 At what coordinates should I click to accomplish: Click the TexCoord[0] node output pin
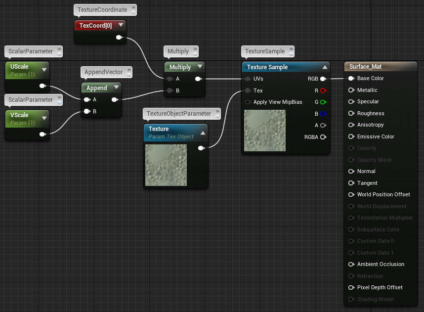(119, 37)
